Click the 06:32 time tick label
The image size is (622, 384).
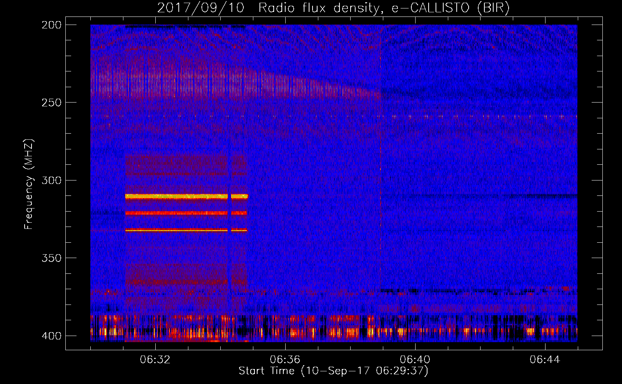pos(155,360)
